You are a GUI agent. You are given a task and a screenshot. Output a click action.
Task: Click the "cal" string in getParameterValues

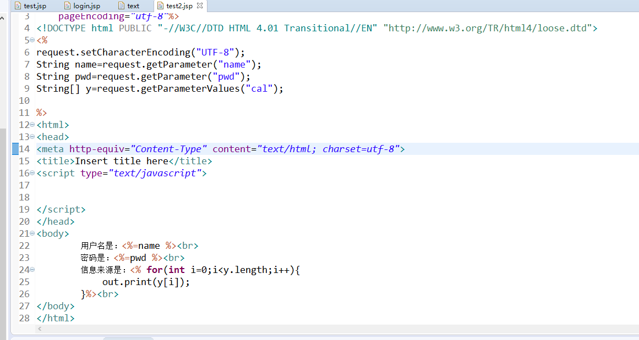click(x=259, y=88)
